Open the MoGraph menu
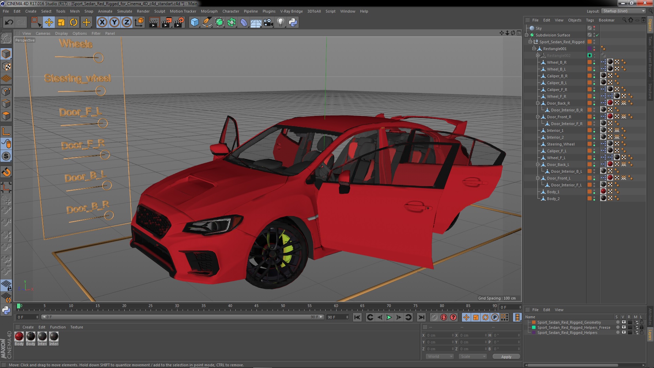Viewport: 654px width, 368px height. pos(209,11)
